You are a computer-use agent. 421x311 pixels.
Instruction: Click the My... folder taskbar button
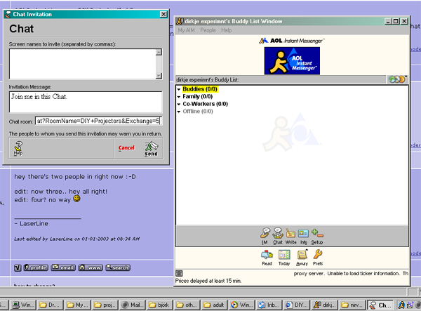(76, 305)
